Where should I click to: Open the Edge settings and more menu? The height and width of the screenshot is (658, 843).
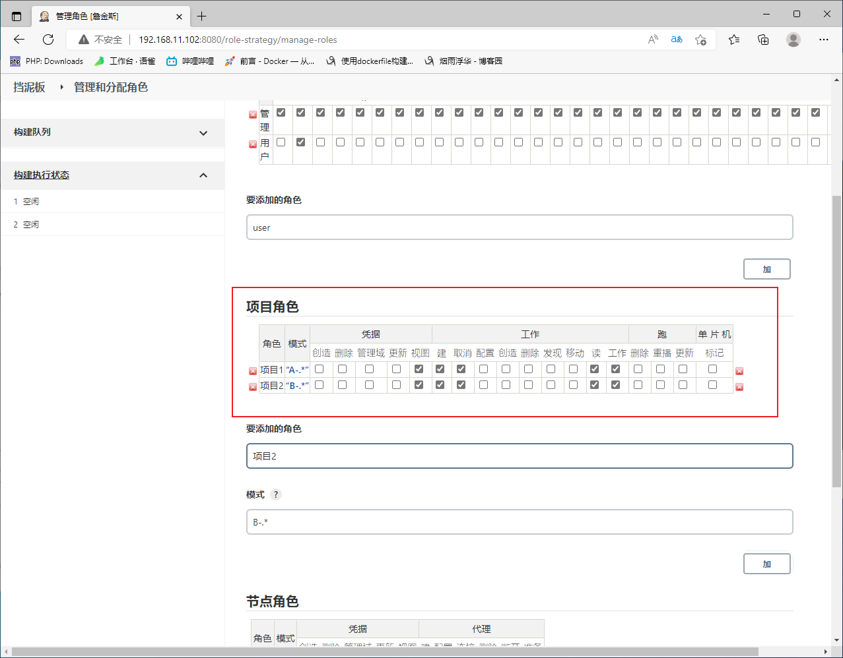(x=823, y=40)
